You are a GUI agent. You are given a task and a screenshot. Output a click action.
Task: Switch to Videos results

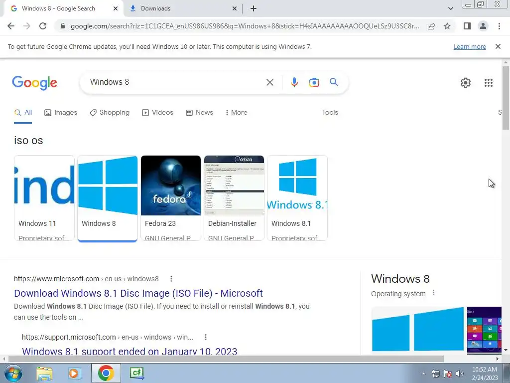click(157, 113)
